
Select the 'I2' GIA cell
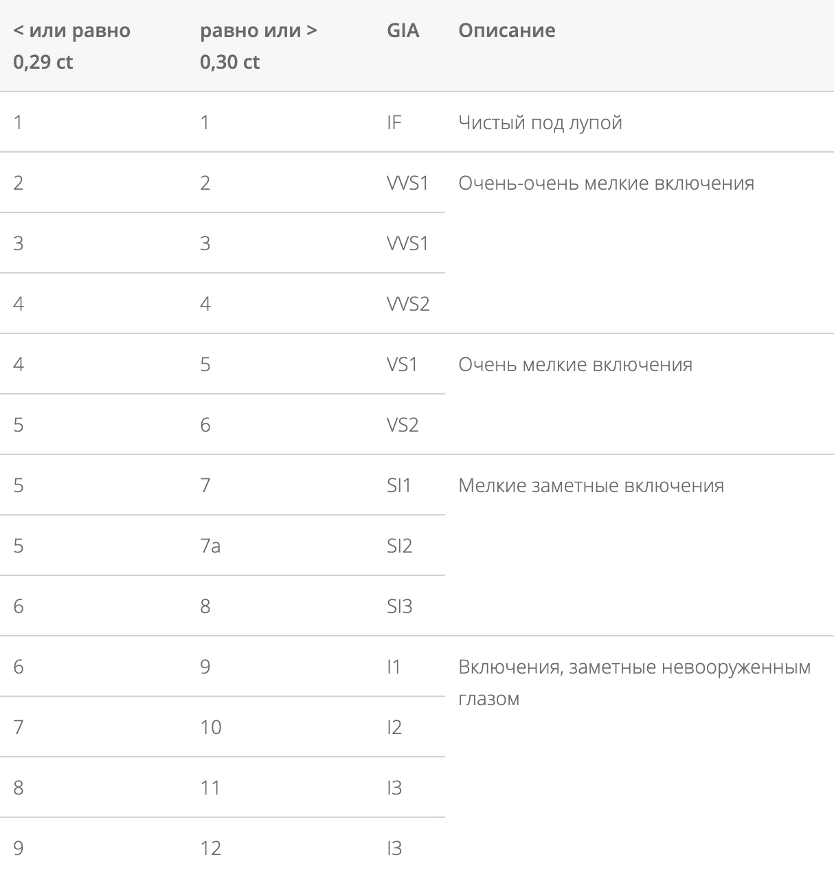394,727
